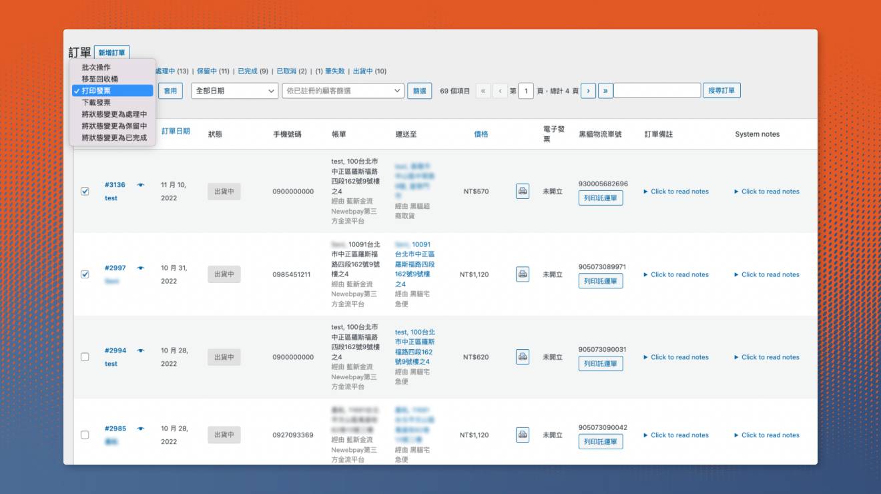Open shipping address link for order #2997
The height and width of the screenshot is (494, 881).
point(414,264)
